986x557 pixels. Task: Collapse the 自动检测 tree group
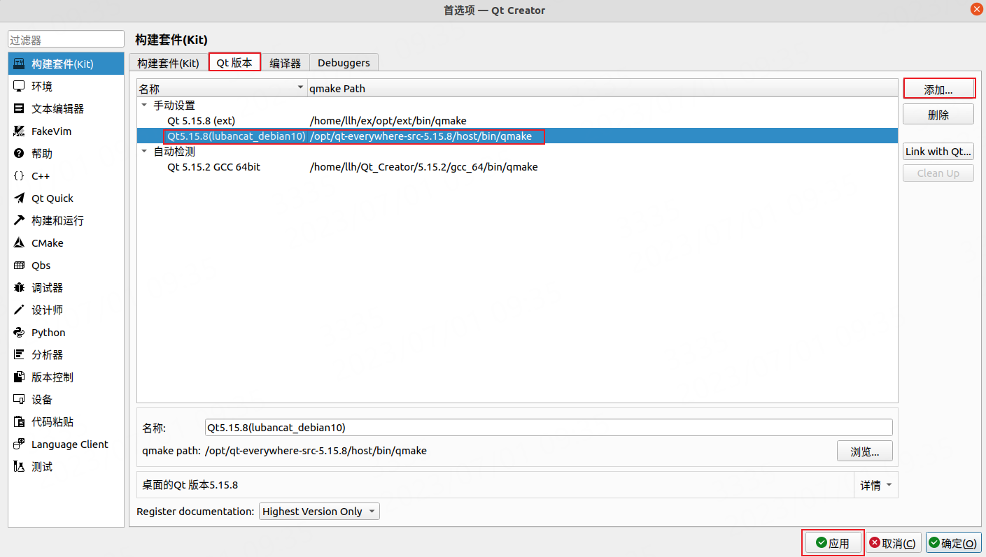point(145,152)
